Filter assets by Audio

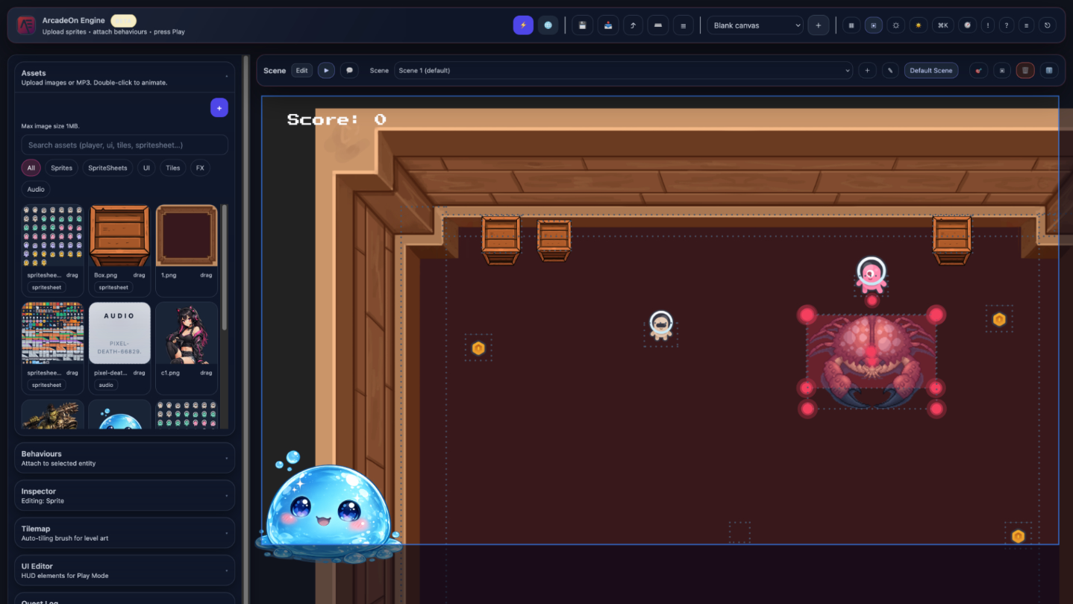(36, 189)
